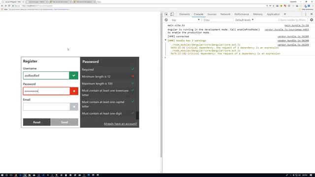The width and height of the screenshot is (315, 177).
Task: Switch to the Memory tab
Action: click(258, 14)
